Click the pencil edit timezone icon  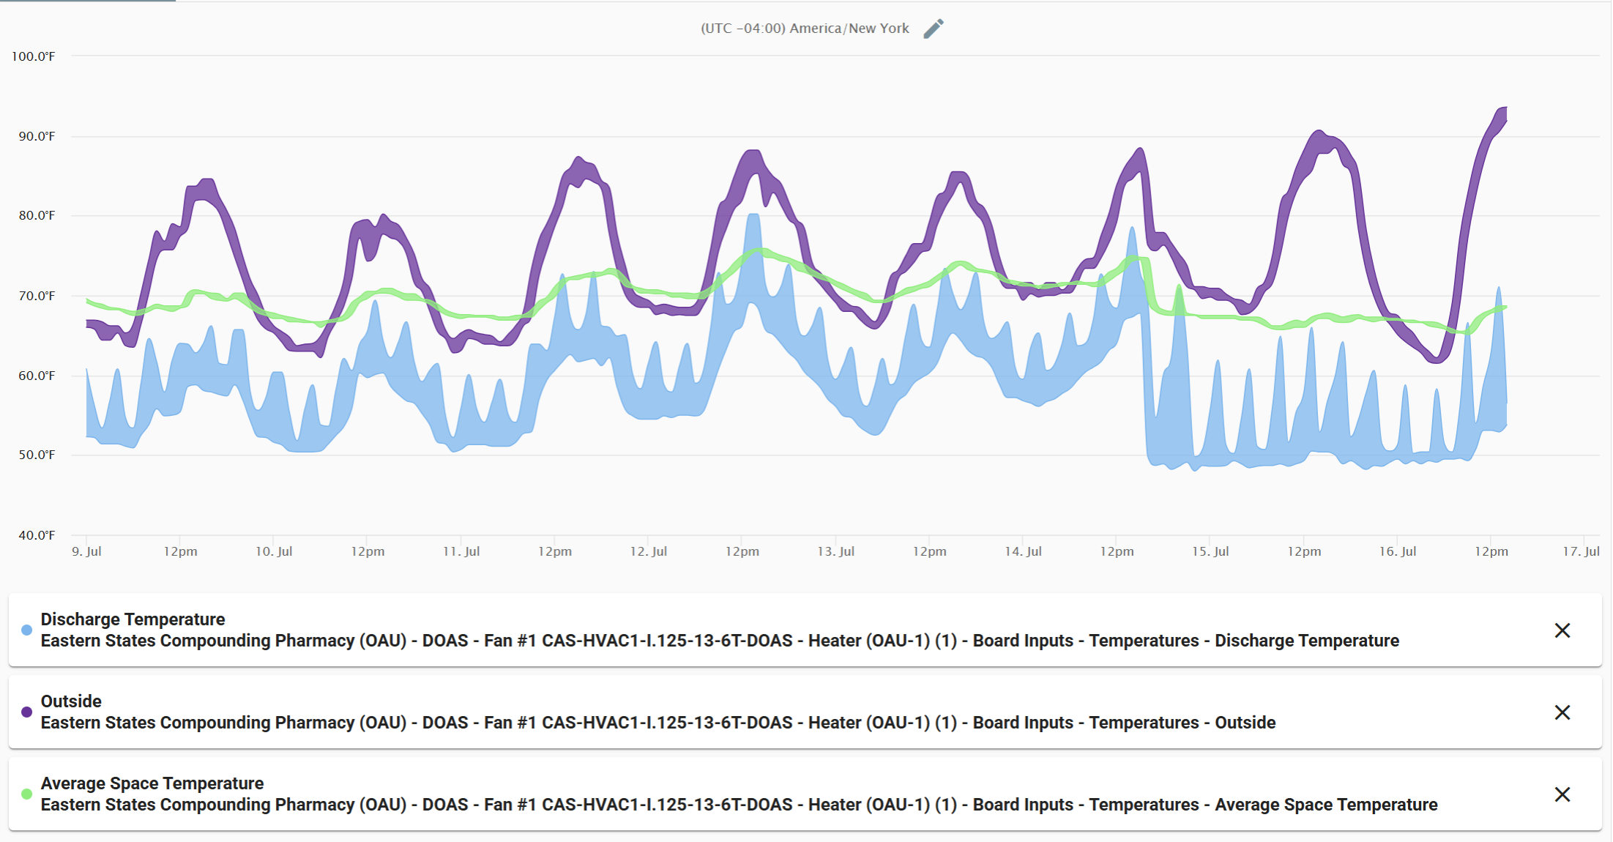934,29
